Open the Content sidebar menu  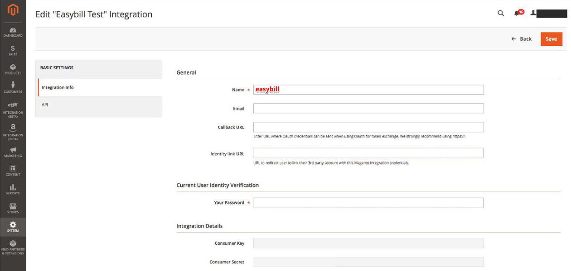13,171
